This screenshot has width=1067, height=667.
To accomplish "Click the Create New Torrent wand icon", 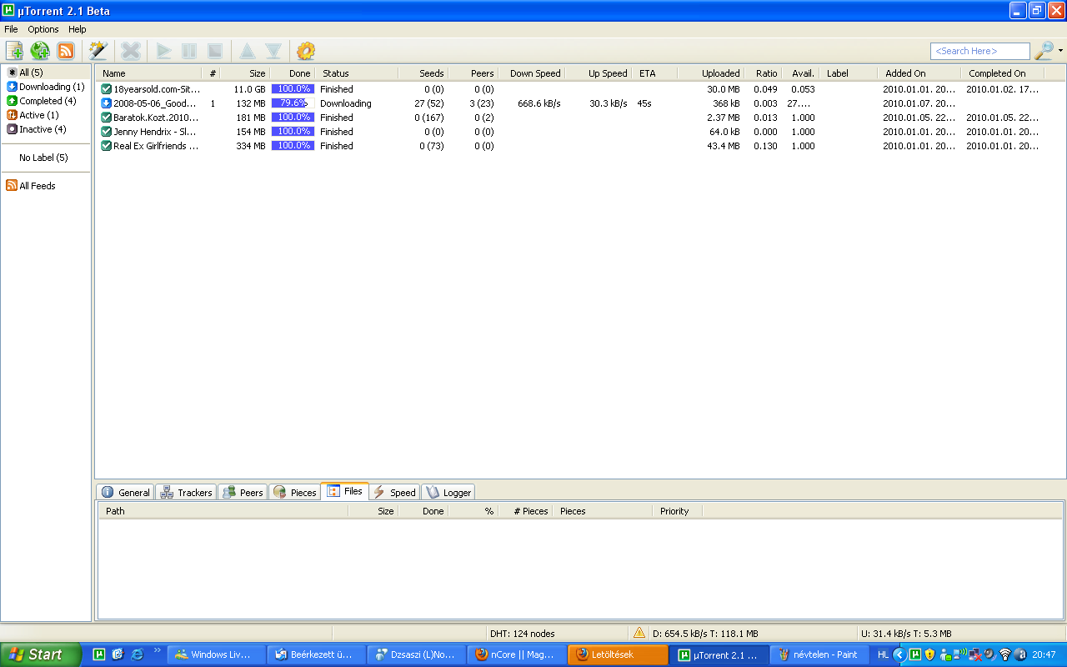I will [x=98, y=51].
